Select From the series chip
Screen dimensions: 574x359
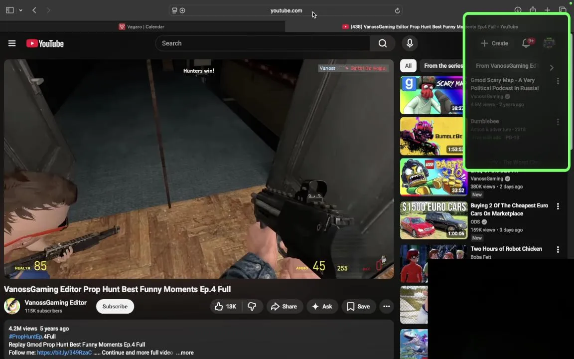443,66
